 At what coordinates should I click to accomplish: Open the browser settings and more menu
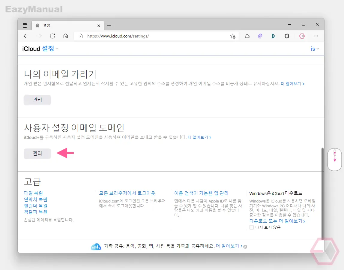[x=316, y=36]
